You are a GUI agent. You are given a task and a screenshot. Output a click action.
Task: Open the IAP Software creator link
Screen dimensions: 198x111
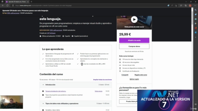pos(51,33)
